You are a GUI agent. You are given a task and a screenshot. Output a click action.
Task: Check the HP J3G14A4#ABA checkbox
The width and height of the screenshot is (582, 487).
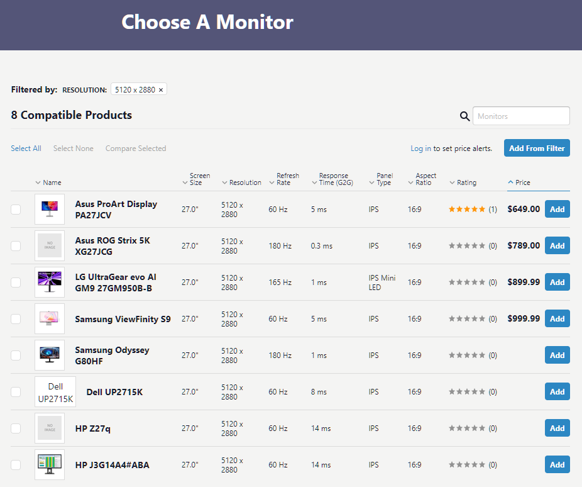point(16,465)
